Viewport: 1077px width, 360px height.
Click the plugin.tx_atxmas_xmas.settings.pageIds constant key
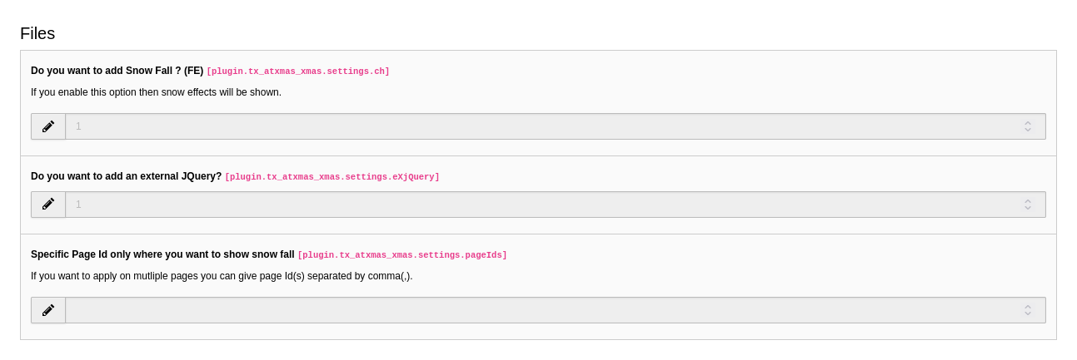[x=402, y=255]
